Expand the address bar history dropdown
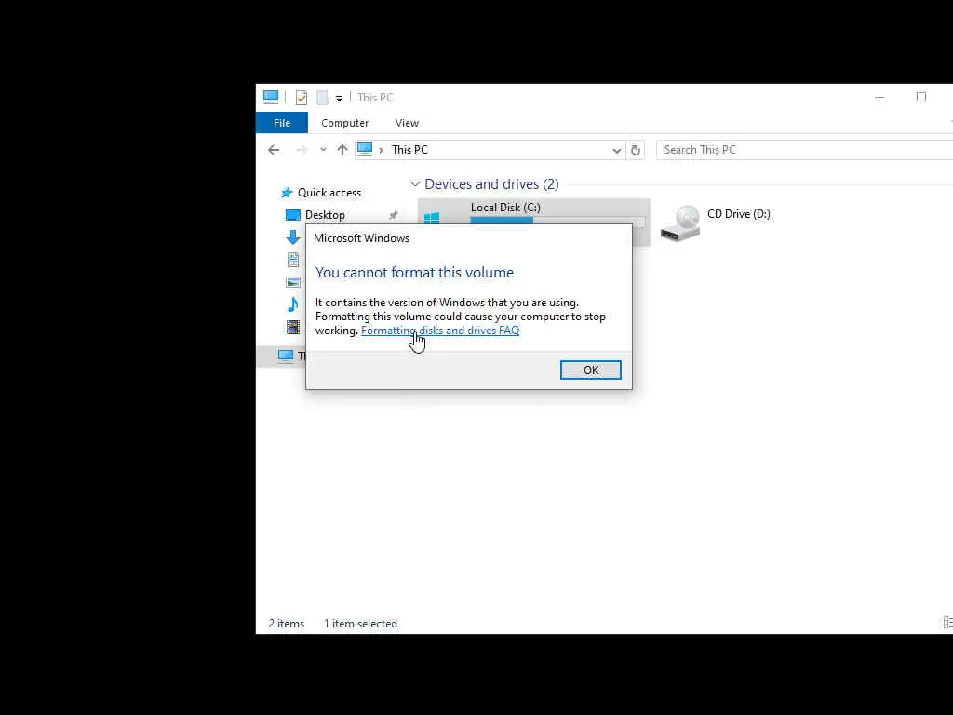 [616, 150]
